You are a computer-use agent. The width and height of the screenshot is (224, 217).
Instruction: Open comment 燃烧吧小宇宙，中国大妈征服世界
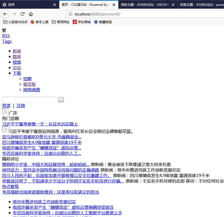tap(46, 165)
